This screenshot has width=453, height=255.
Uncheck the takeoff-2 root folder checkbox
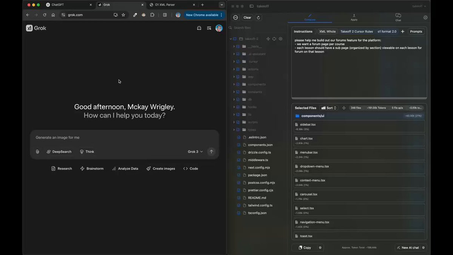point(235,39)
